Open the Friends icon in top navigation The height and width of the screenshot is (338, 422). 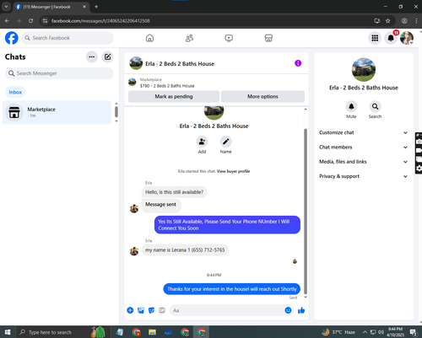pyautogui.click(x=189, y=38)
